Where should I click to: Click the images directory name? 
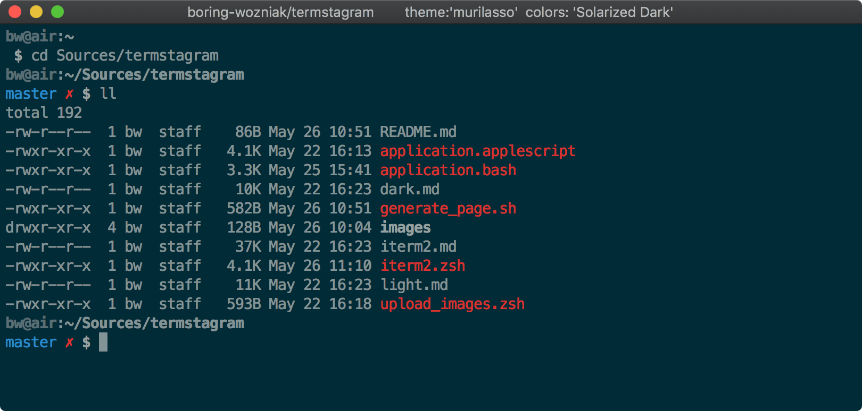pyautogui.click(x=405, y=227)
